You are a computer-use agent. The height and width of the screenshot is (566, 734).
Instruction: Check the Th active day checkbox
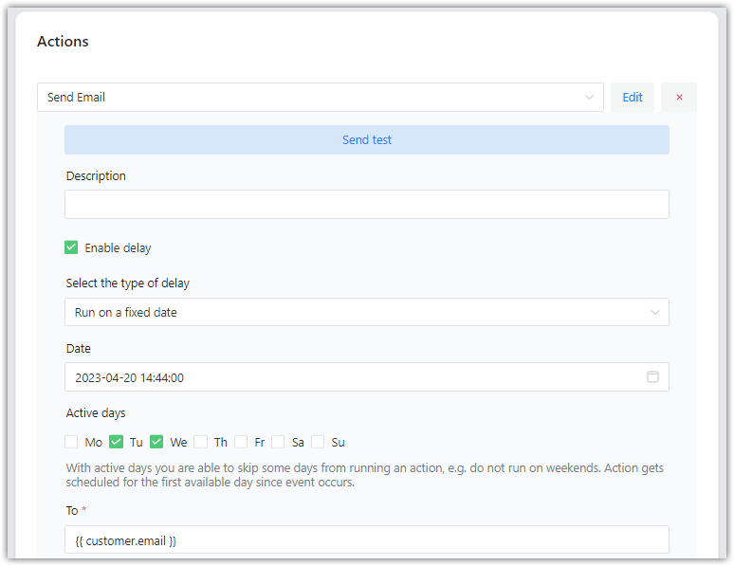click(x=200, y=442)
